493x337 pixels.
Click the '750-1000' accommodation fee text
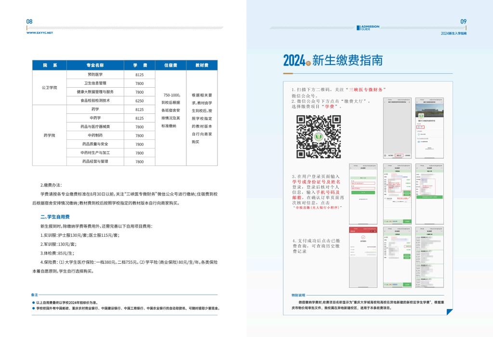[172, 95]
